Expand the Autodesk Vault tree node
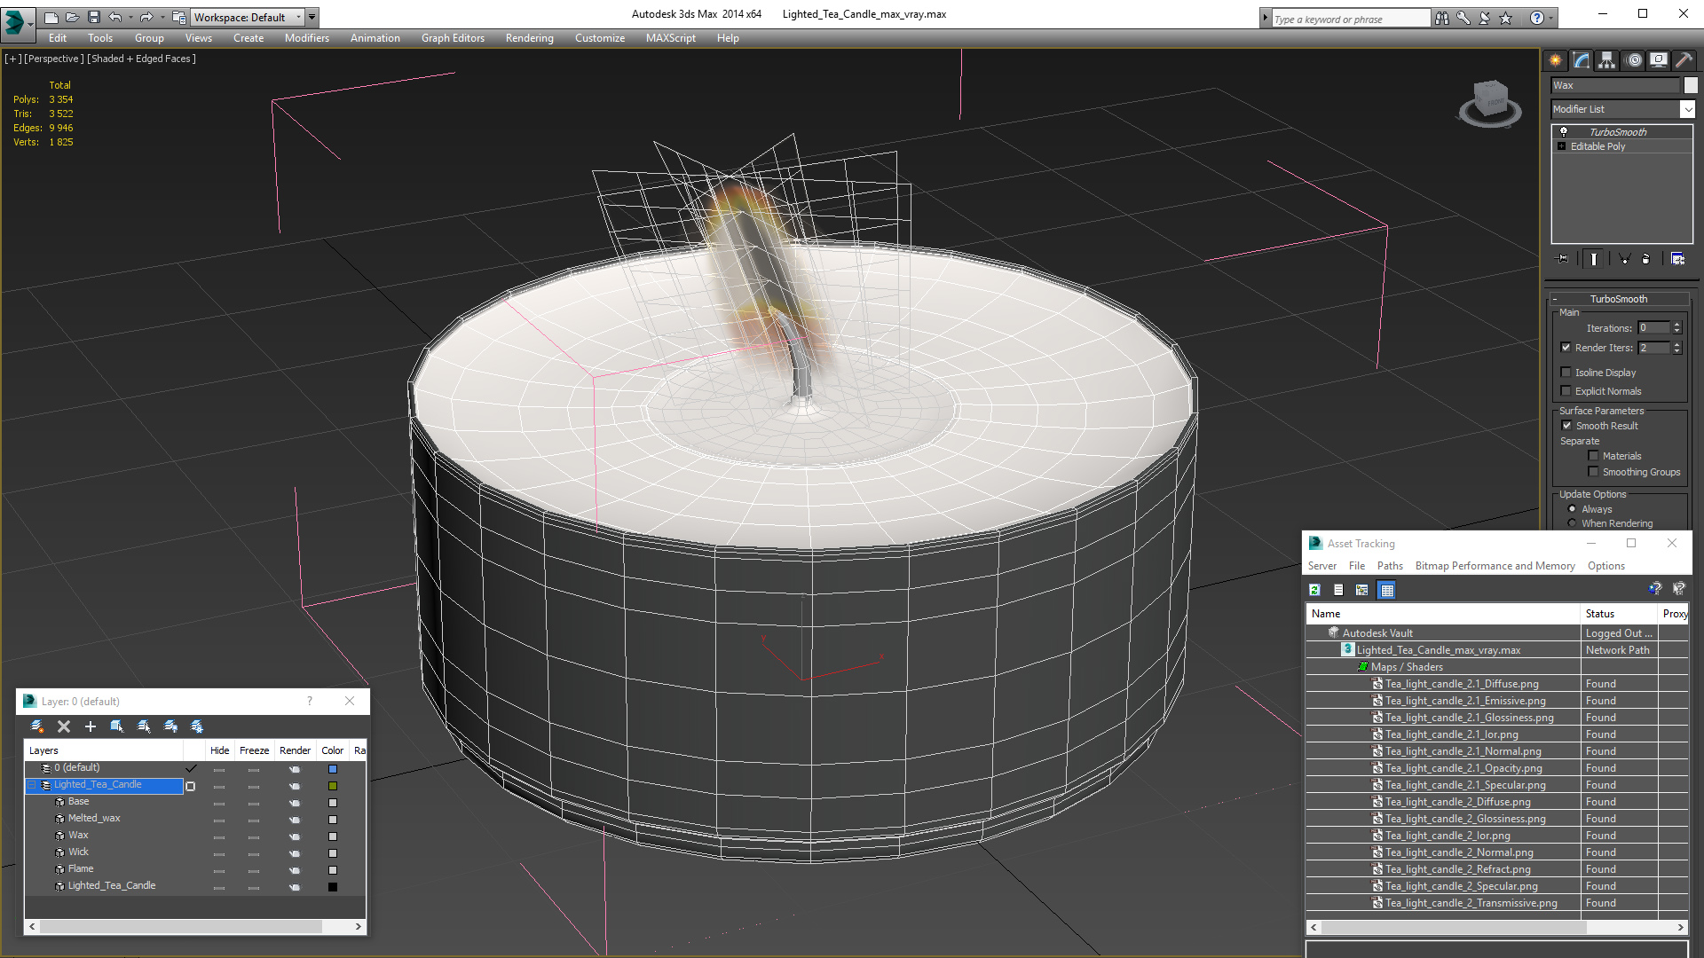Viewport: 1704px width, 958px height. point(1320,632)
